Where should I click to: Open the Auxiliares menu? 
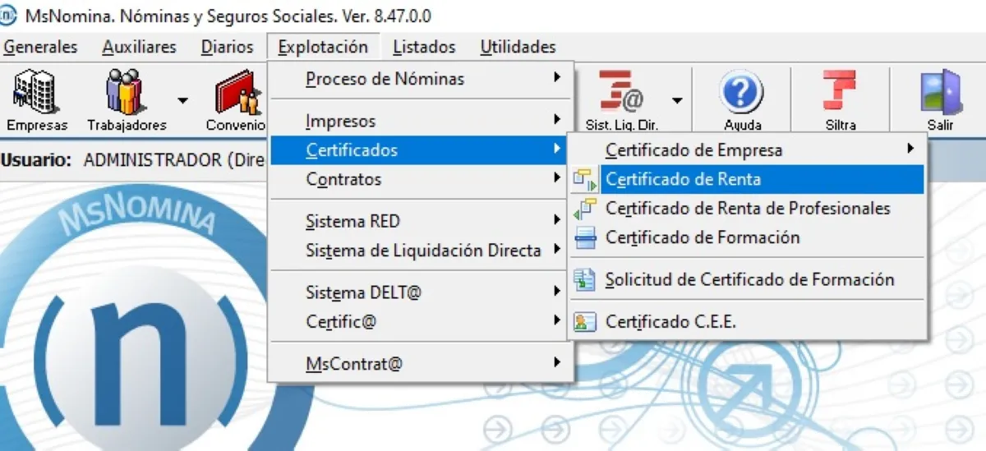[x=139, y=47]
